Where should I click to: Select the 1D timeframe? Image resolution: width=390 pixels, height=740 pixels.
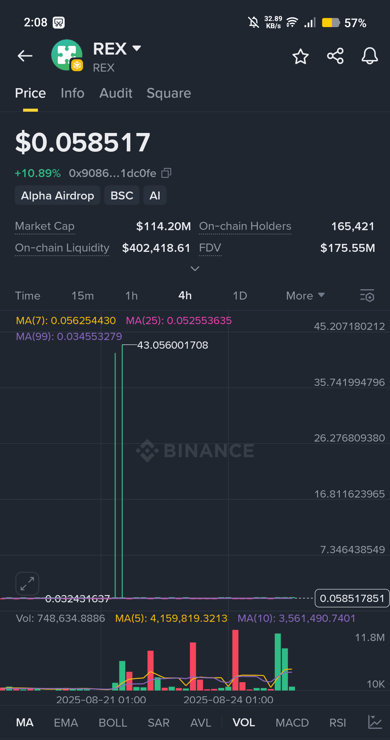coord(240,296)
